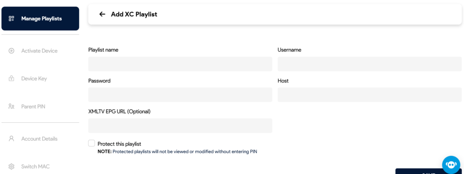Open Account Details page

(x=40, y=139)
